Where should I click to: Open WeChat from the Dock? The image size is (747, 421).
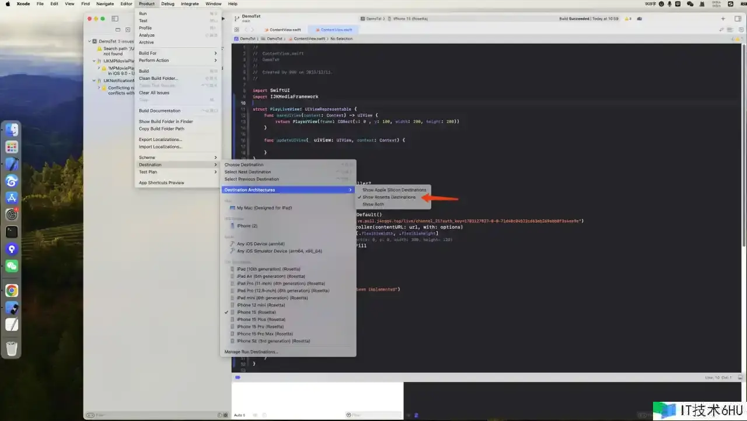point(12,266)
